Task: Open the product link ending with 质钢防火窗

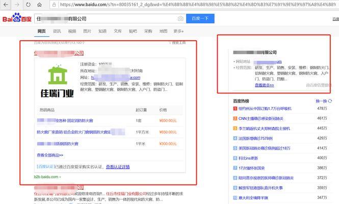Action: click(58, 144)
